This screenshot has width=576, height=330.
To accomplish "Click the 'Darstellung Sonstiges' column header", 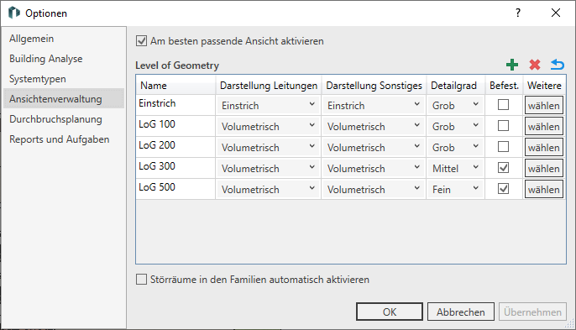I will [x=374, y=86].
